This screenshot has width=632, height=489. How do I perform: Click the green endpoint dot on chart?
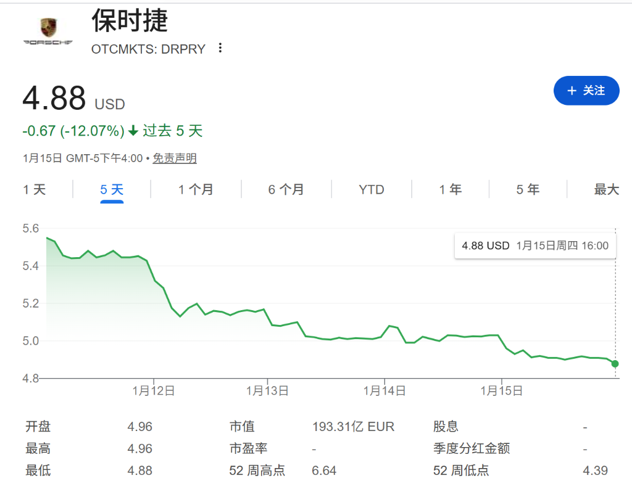point(615,364)
